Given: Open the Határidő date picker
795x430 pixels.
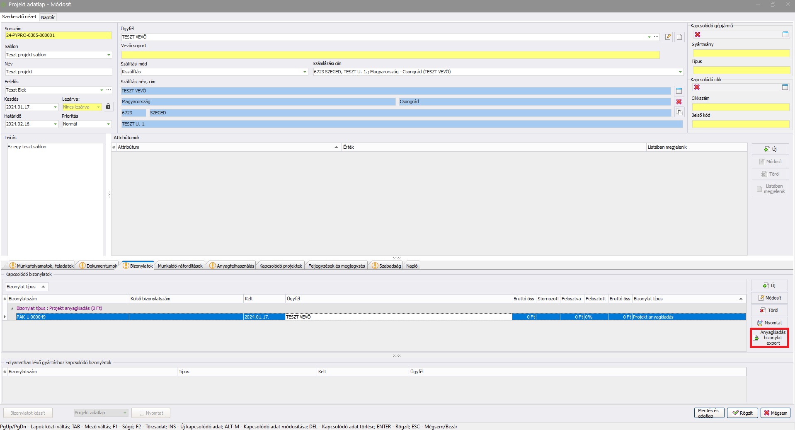Looking at the screenshot, I should pyautogui.click(x=55, y=124).
